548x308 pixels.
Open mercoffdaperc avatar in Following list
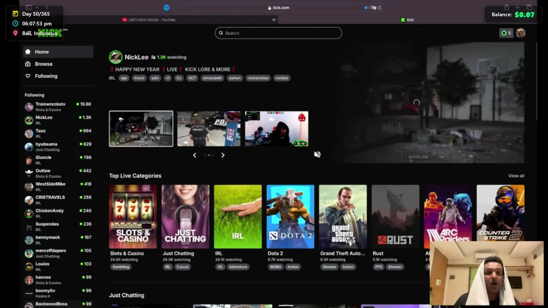coord(29,253)
